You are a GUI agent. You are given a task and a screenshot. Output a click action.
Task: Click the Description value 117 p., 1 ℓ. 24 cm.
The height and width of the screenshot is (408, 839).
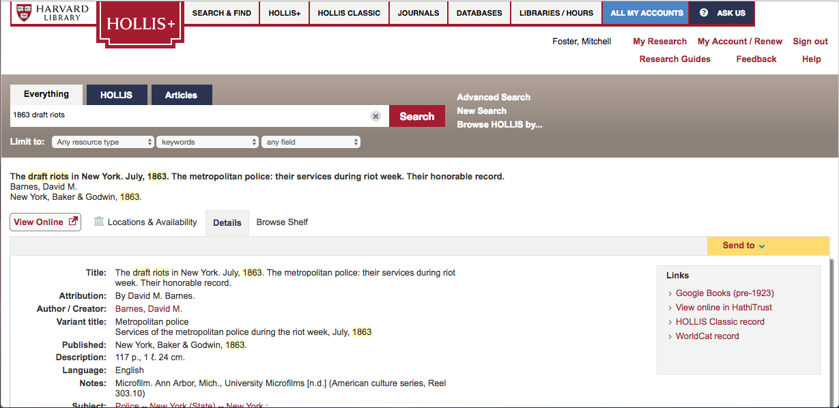coord(150,358)
